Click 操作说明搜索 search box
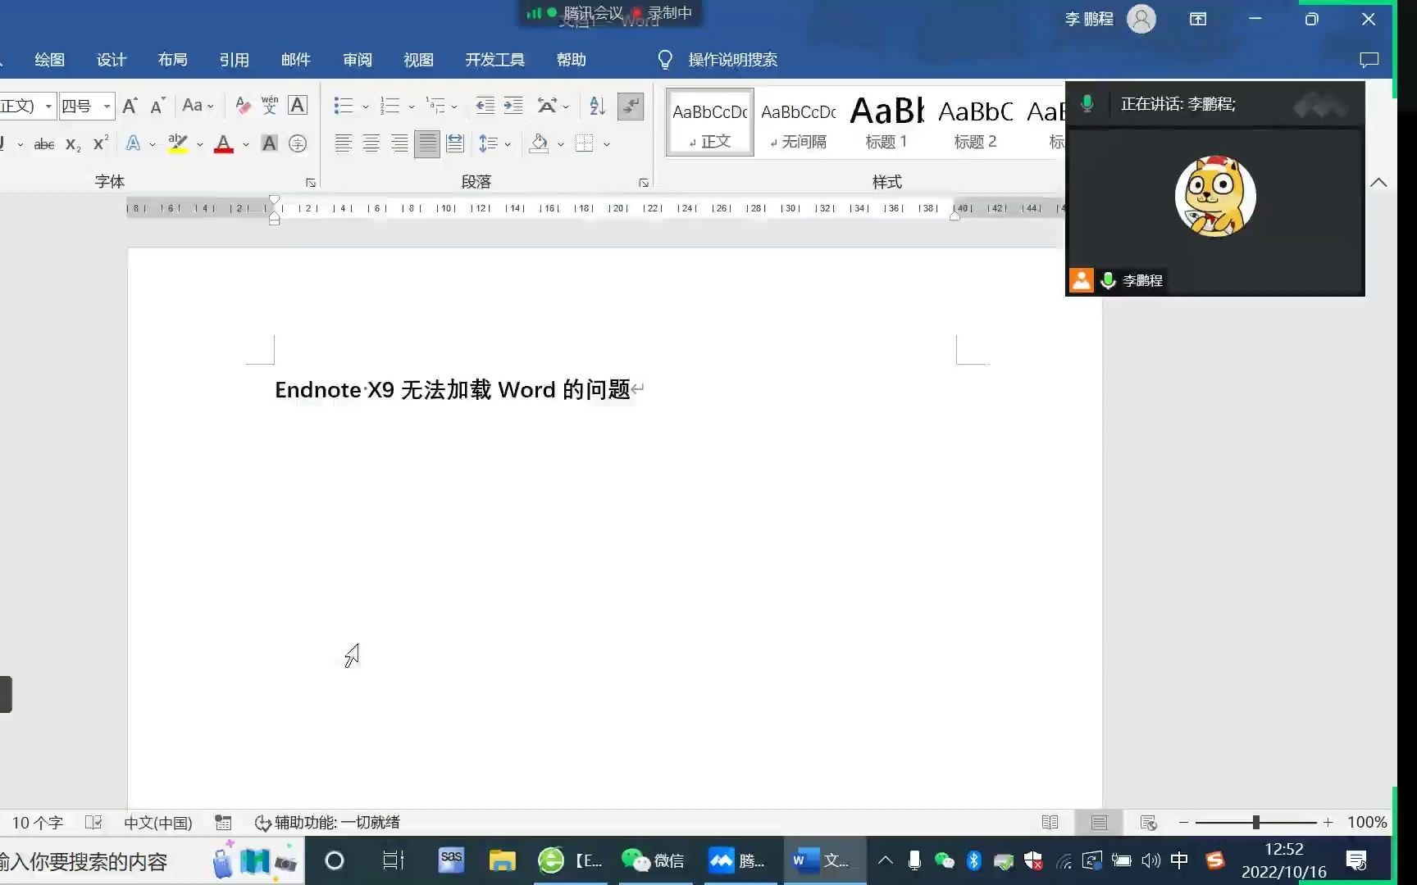Viewport: 1417px width, 885px height. click(x=732, y=60)
